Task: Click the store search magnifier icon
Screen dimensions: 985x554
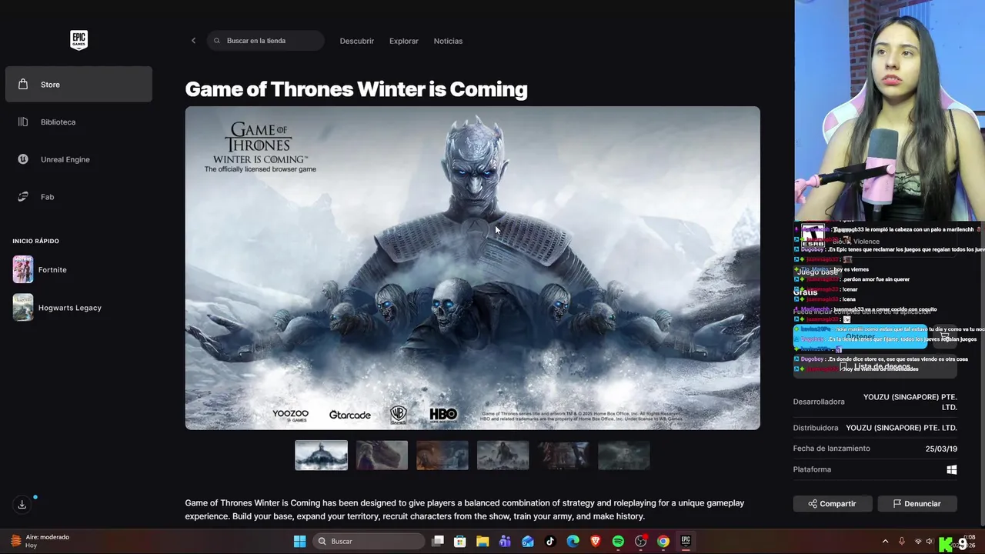Action: click(x=217, y=41)
